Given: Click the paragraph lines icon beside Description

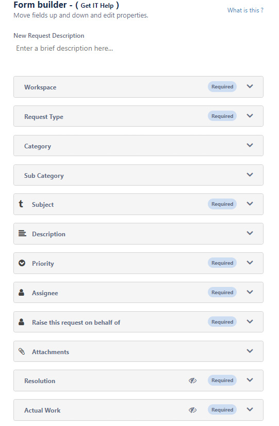Looking at the screenshot, I should click(22, 233).
